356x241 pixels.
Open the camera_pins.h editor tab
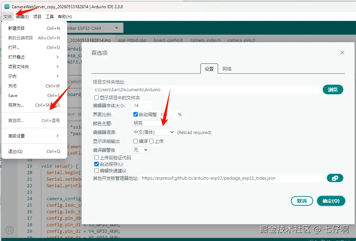coord(241,40)
